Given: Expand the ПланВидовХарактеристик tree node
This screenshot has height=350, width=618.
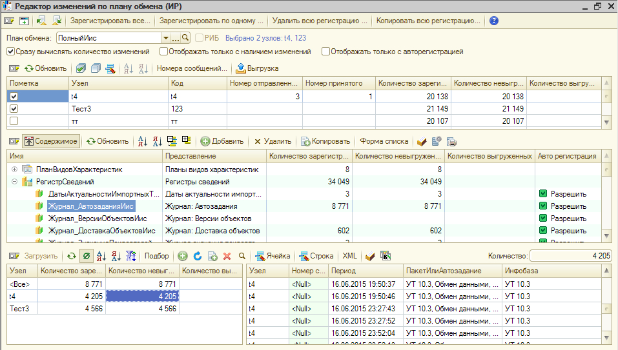Looking at the screenshot, I should 15,169.
